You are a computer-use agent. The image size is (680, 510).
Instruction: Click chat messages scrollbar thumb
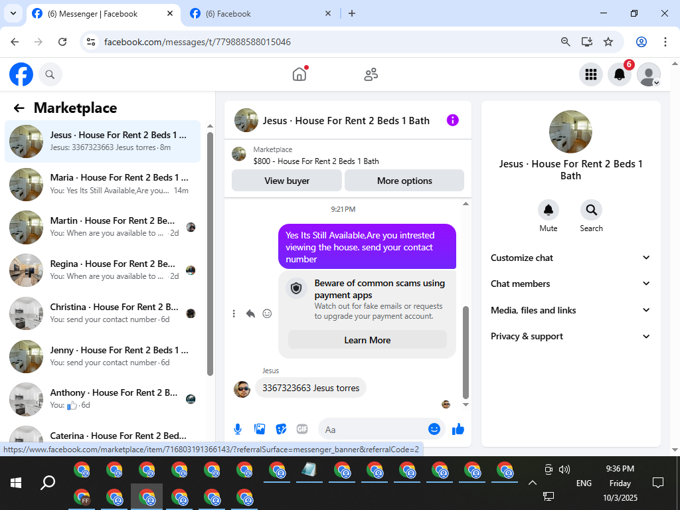[x=466, y=353]
